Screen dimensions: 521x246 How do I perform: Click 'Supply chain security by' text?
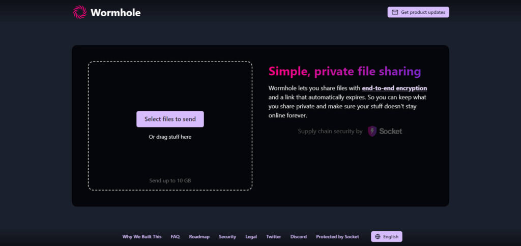pos(330,131)
